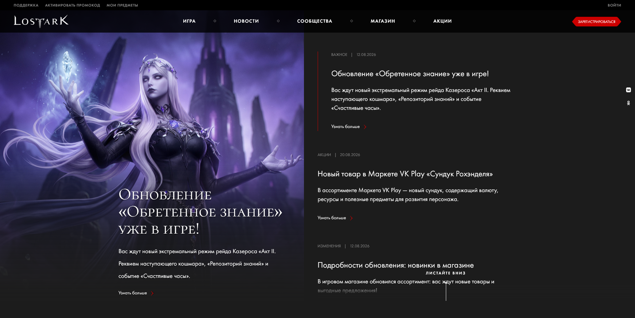Go to the АКЦИИ section
The width and height of the screenshot is (635, 318).
[442, 21]
